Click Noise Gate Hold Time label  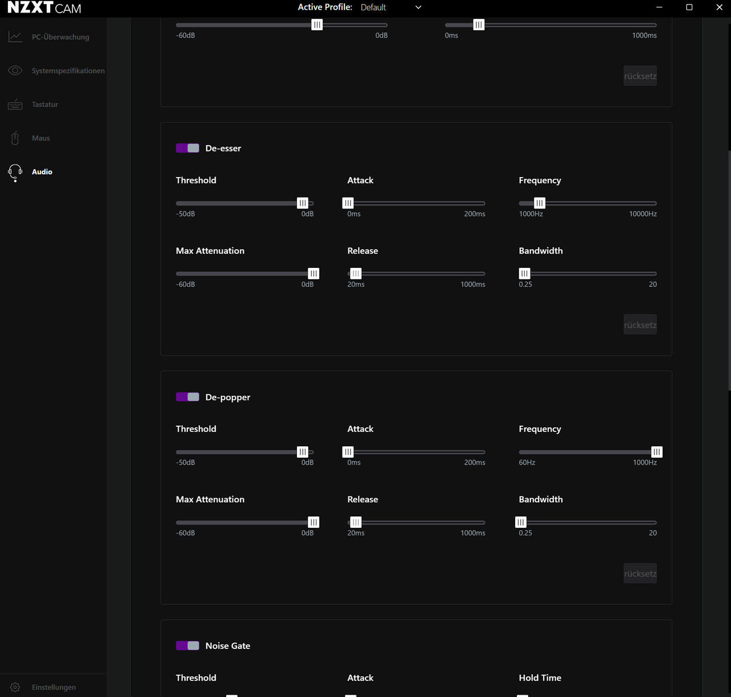pyautogui.click(x=540, y=678)
